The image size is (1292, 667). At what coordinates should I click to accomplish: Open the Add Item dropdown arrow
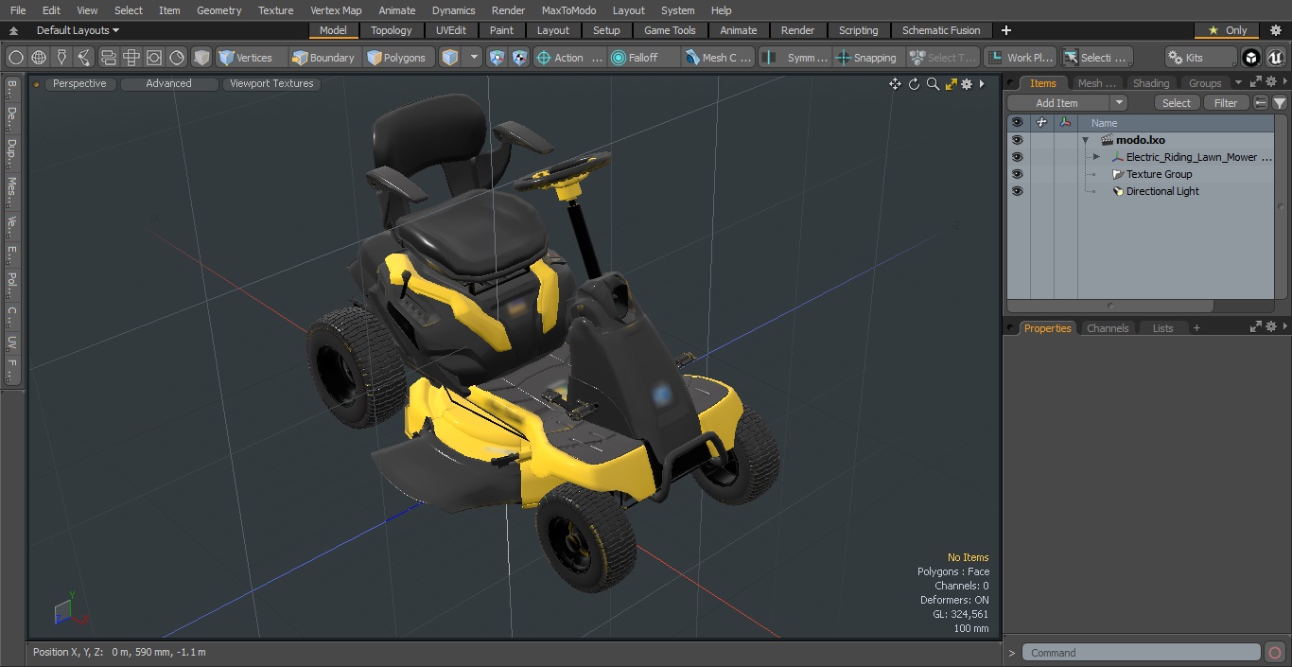point(1119,103)
